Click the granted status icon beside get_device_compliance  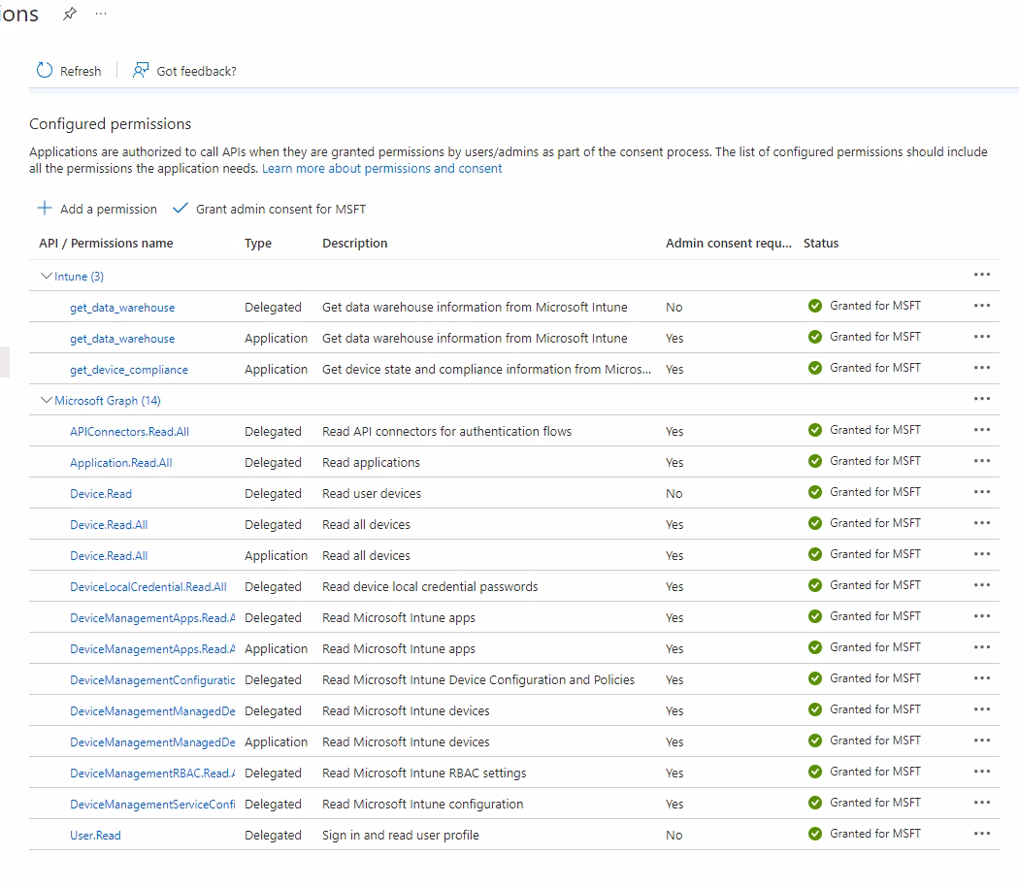(x=815, y=367)
